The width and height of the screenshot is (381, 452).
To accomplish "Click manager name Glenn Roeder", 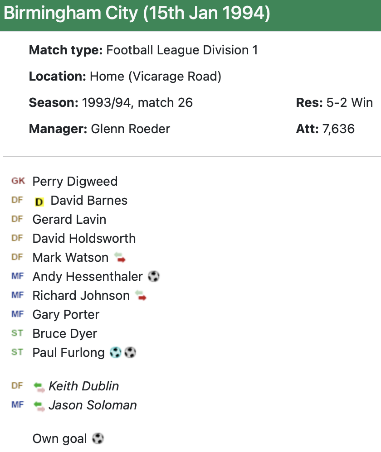I will click(x=130, y=129).
